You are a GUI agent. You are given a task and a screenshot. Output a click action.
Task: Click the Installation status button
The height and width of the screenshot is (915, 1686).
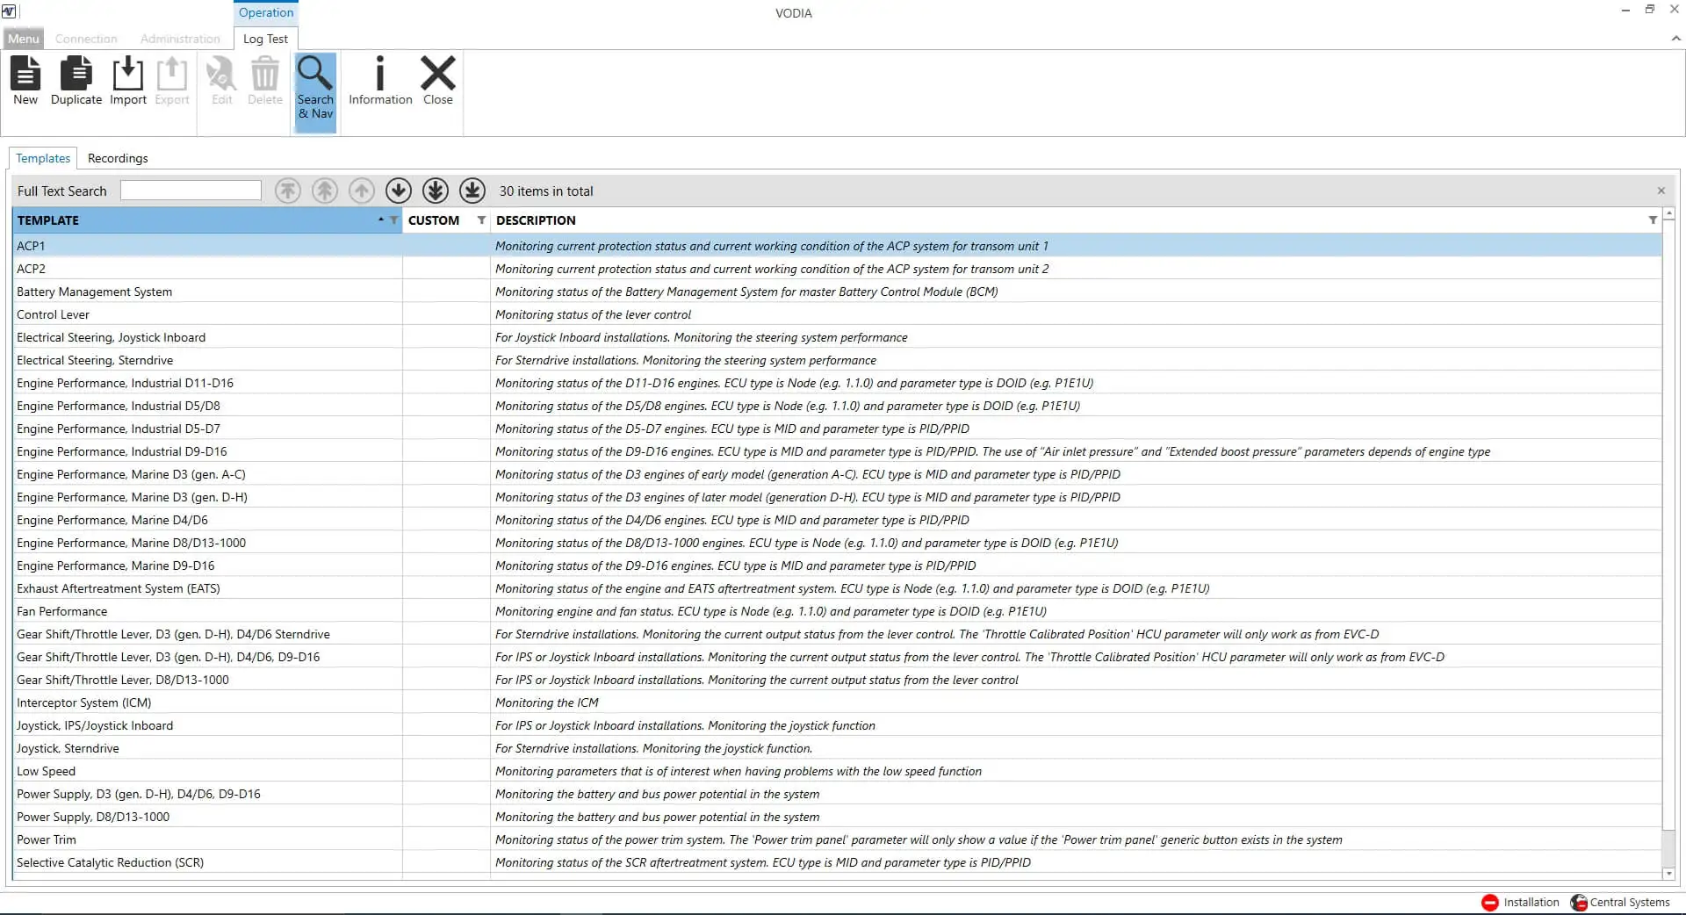[1520, 902]
